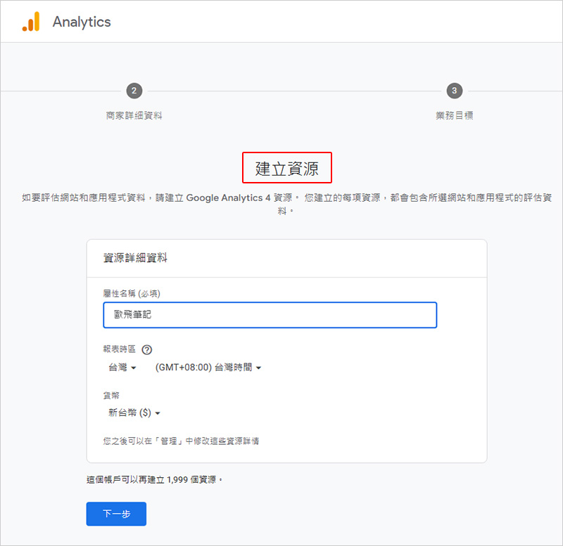
Task: Click the orange Analytics logo icon
Action: click(x=31, y=22)
